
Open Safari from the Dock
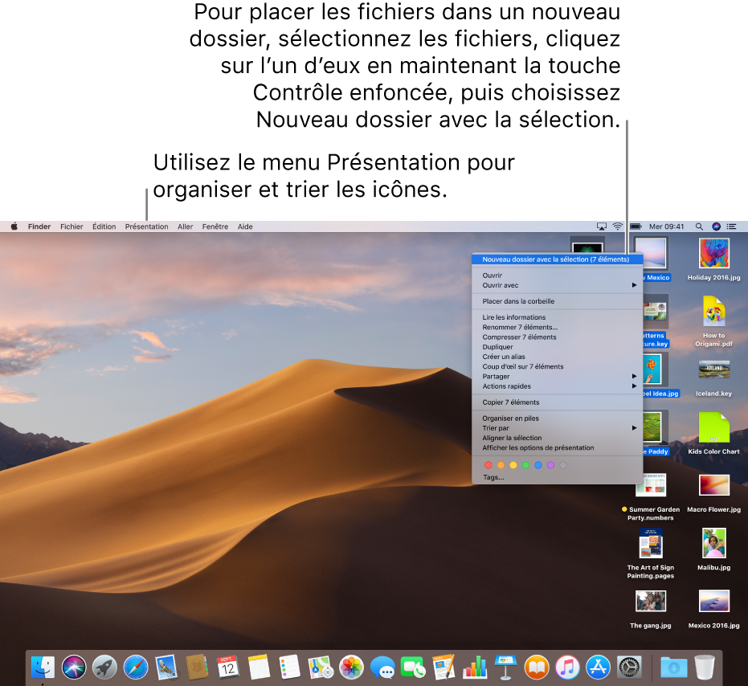tap(135, 667)
